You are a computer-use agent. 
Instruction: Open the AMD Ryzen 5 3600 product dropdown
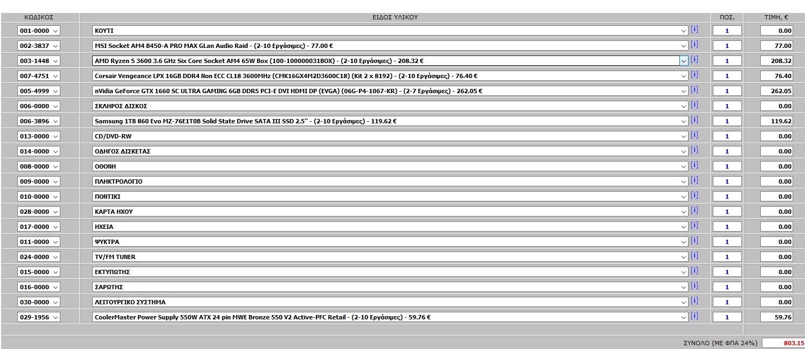390,61
